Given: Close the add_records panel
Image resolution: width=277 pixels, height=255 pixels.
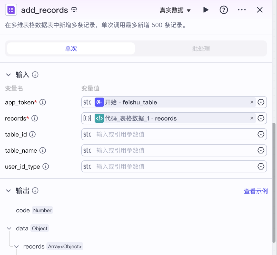Looking at the screenshot, I should (260, 10).
